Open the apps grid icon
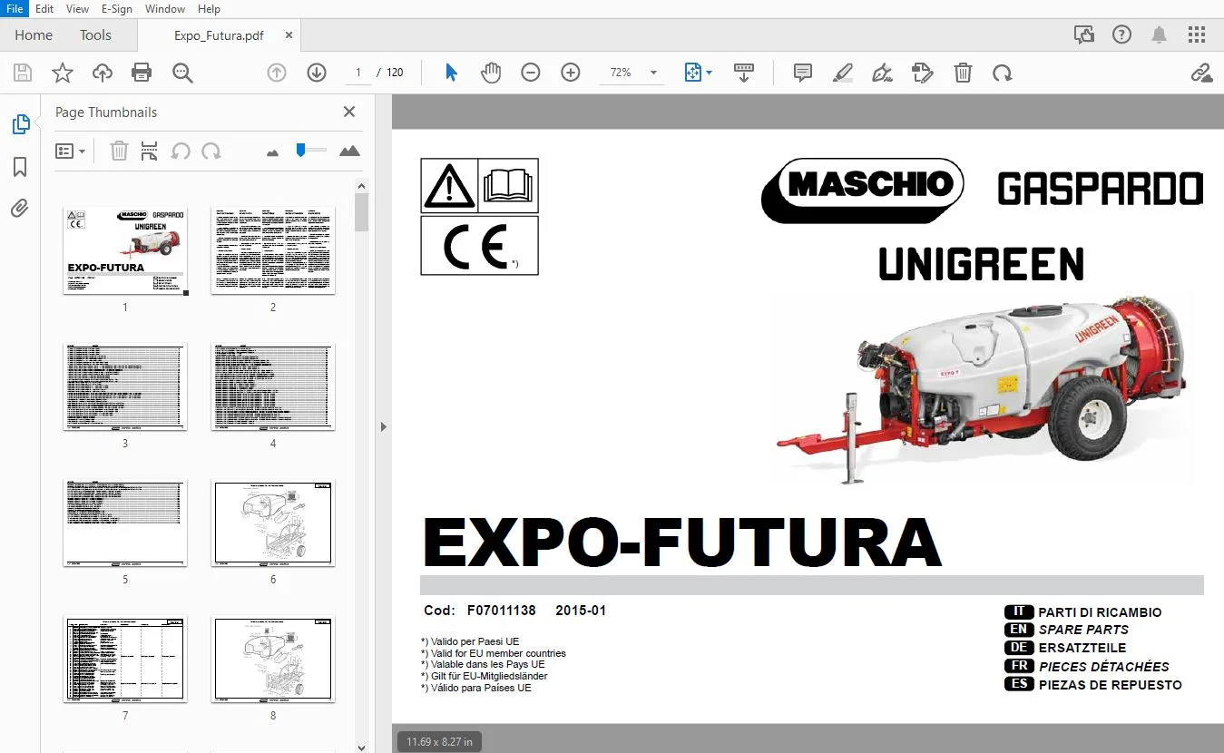The image size is (1224, 753). (x=1197, y=35)
